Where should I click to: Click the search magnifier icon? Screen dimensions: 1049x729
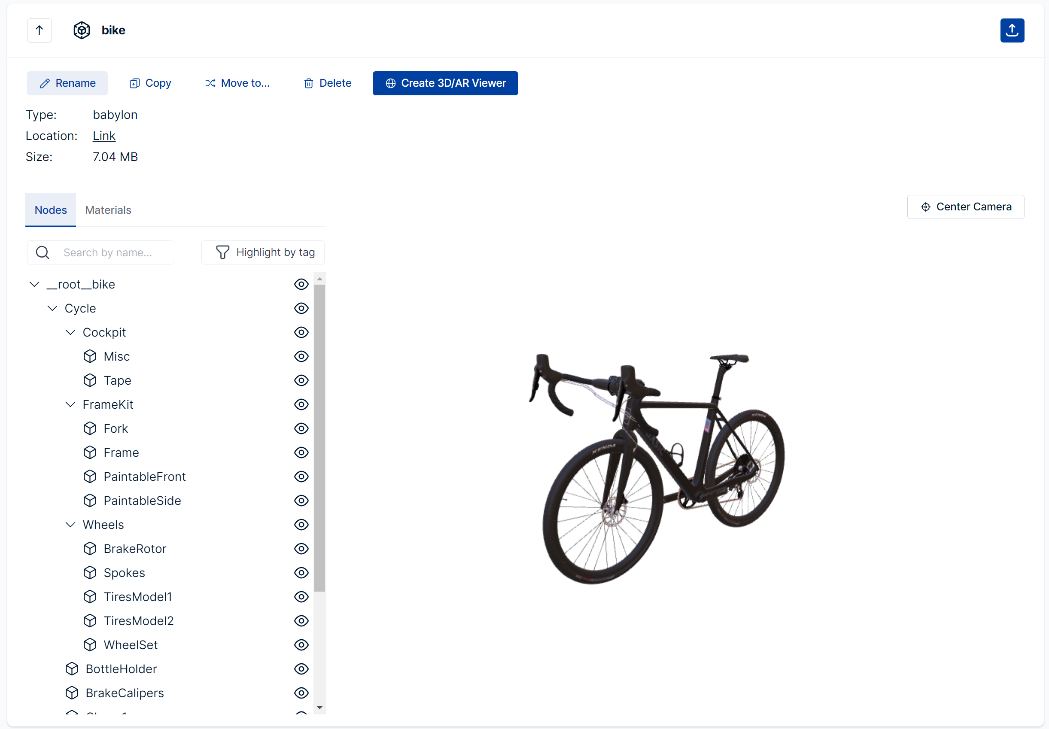(43, 252)
